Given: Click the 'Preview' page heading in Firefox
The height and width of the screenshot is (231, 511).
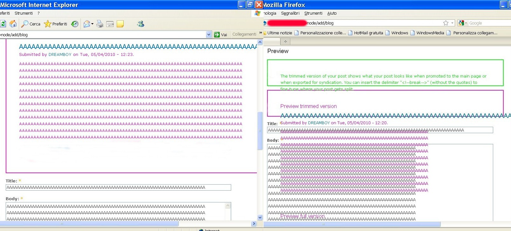Looking at the screenshot, I should [278, 51].
